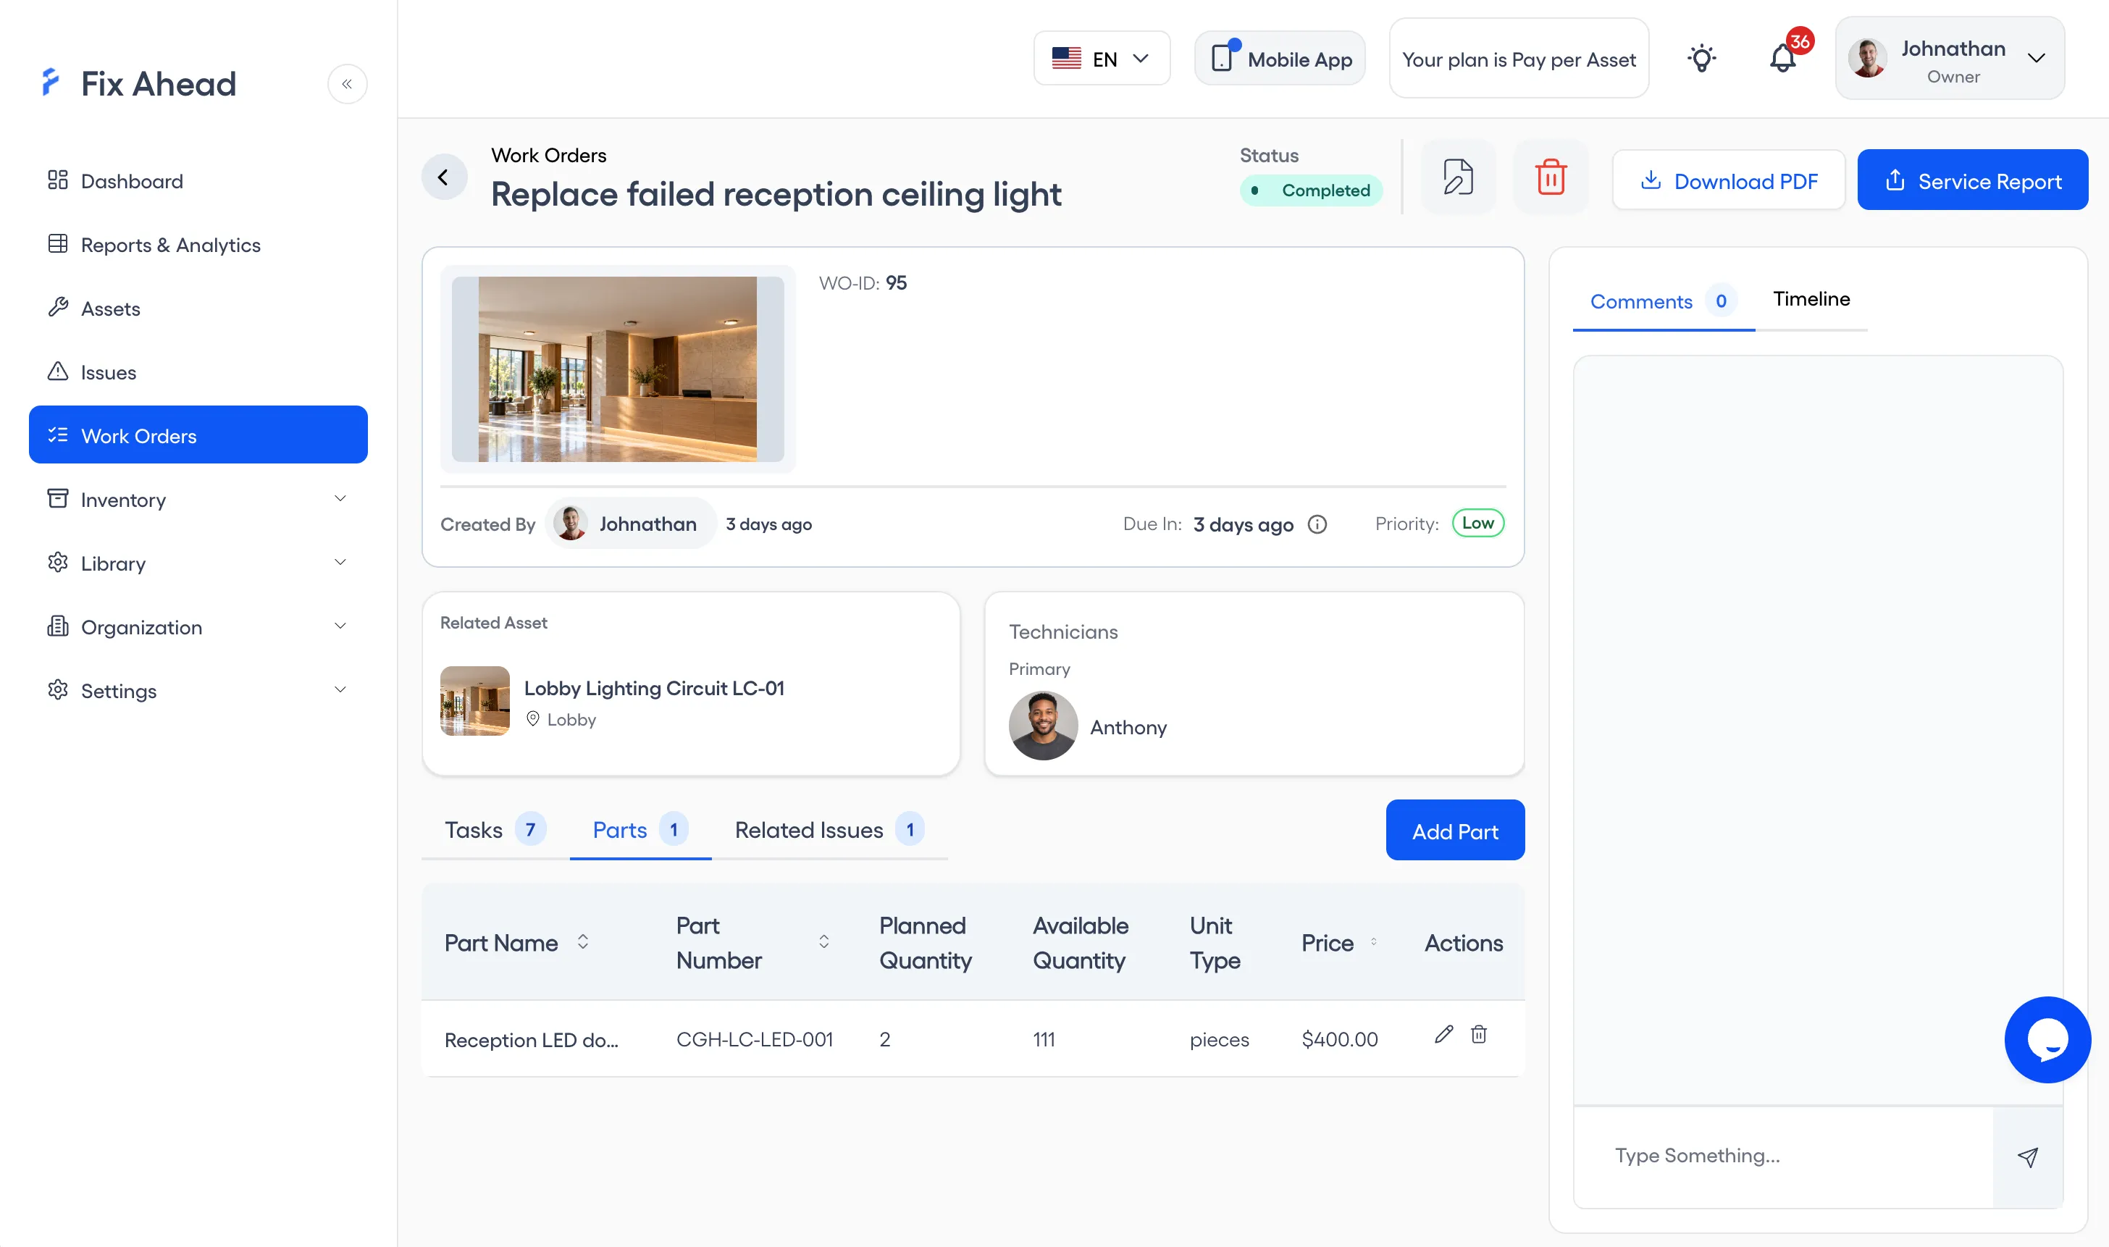Click the Completed status badge
Image resolution: width=2109 pixels, height=1247 pixels.
1311,190
